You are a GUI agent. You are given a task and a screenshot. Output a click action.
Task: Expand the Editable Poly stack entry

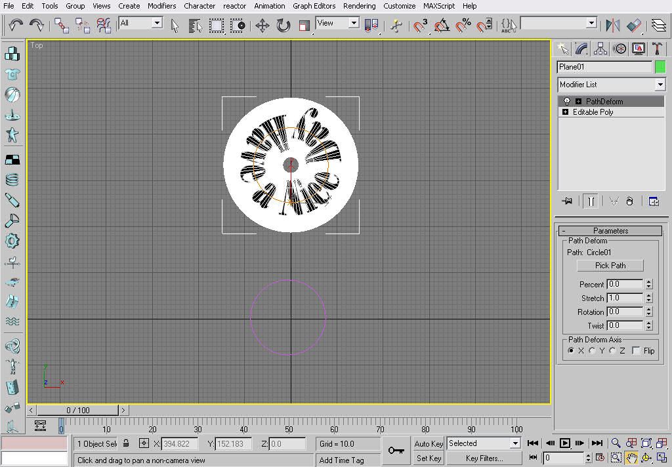pos(565,112)
